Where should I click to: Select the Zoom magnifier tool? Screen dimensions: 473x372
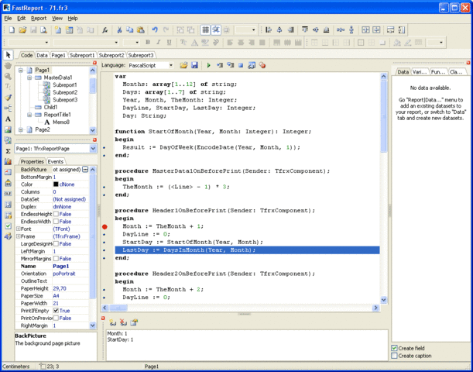(8, 77)
